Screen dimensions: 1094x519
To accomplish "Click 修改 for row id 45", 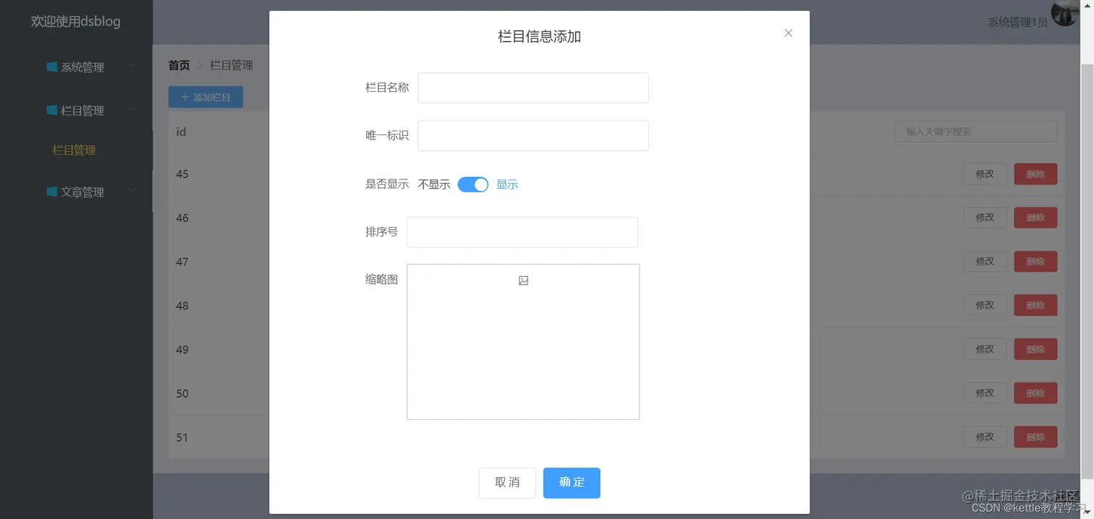I will pos(985,173).
